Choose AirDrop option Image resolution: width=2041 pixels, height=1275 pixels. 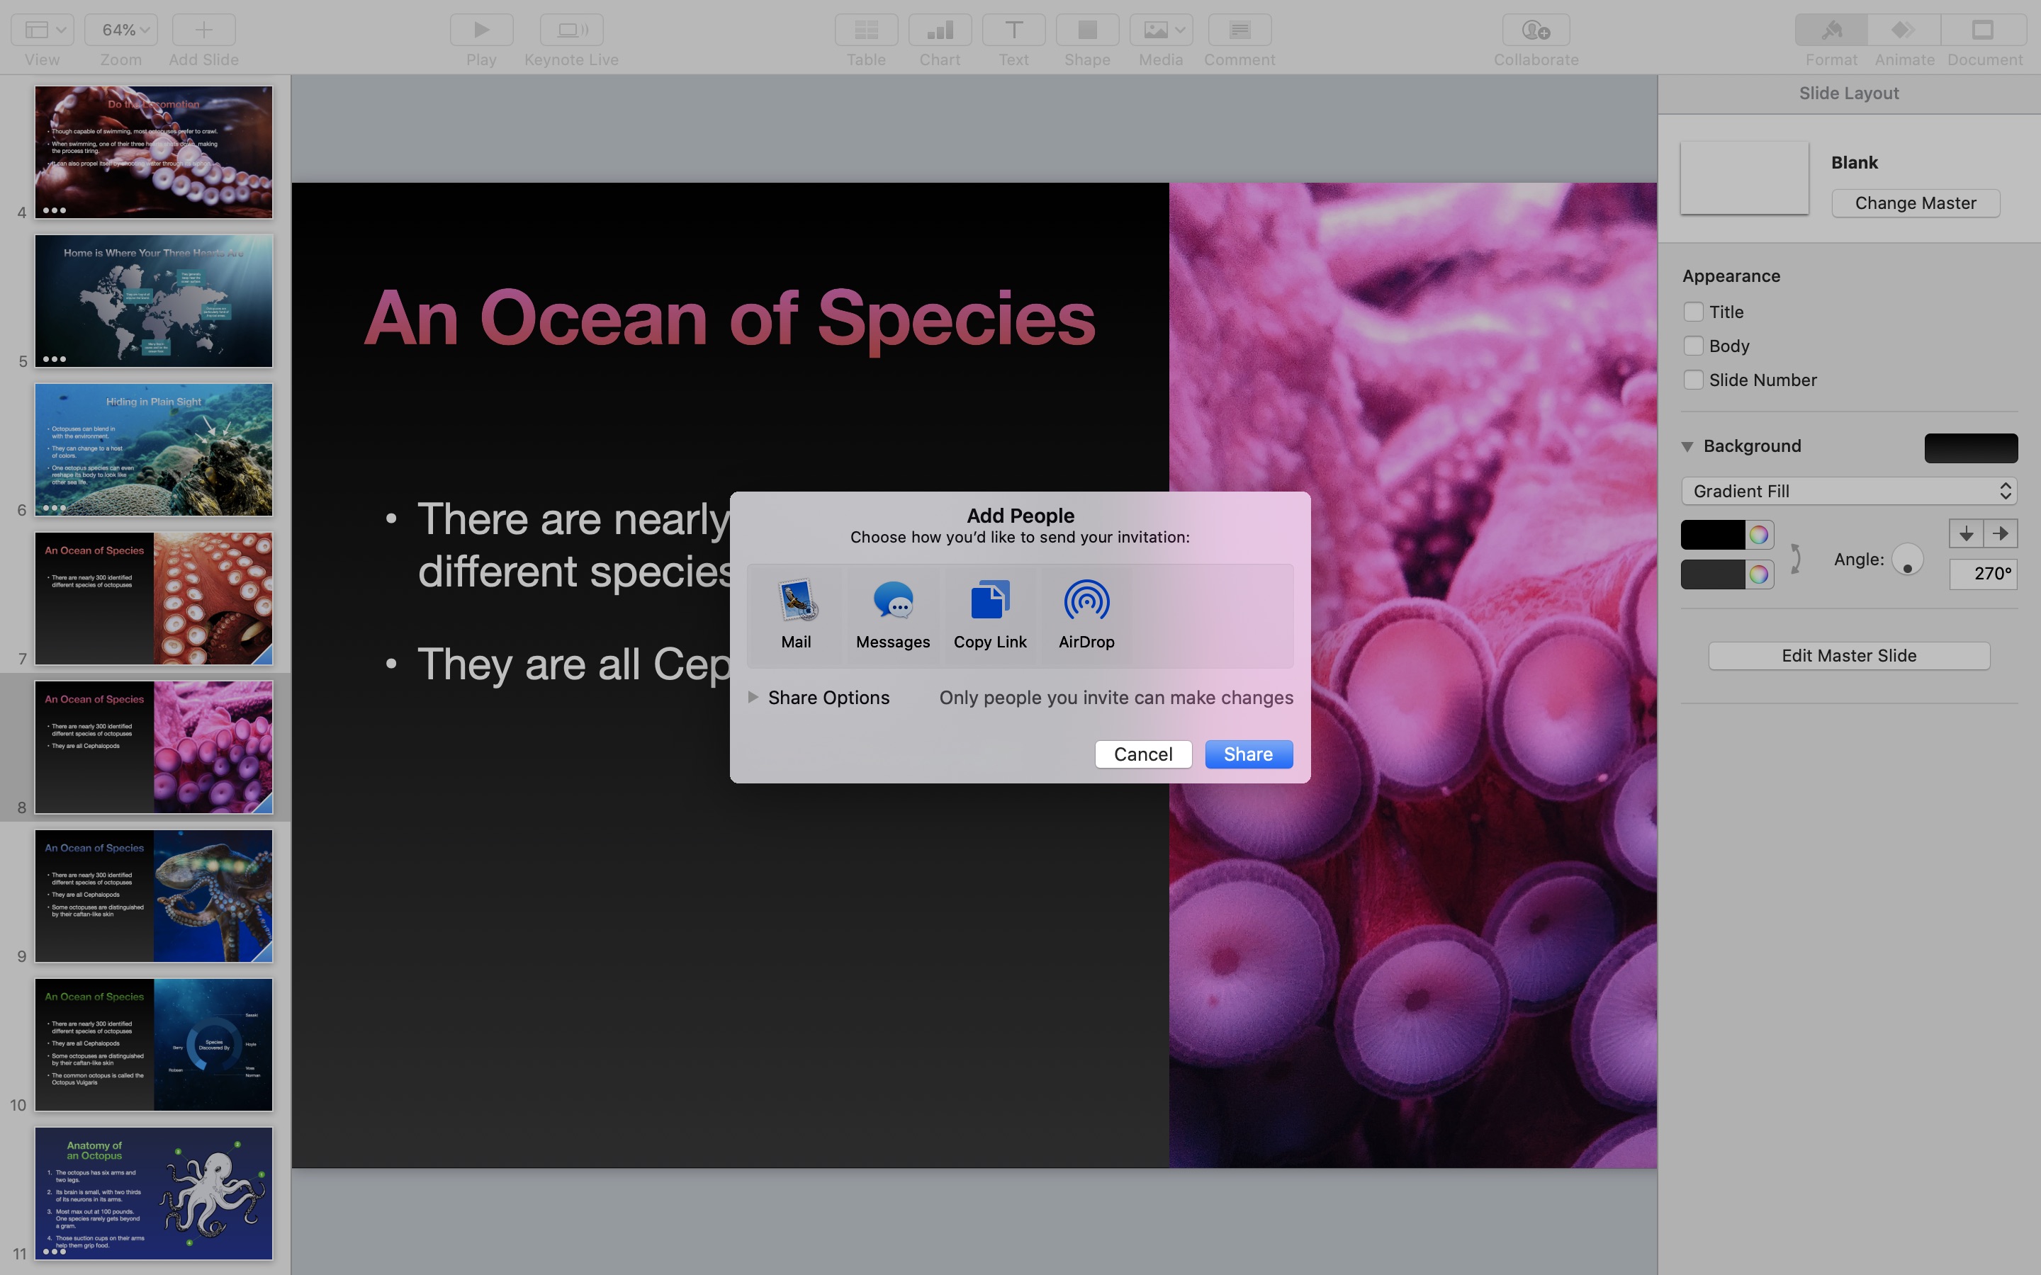(x=1086, y=616)
